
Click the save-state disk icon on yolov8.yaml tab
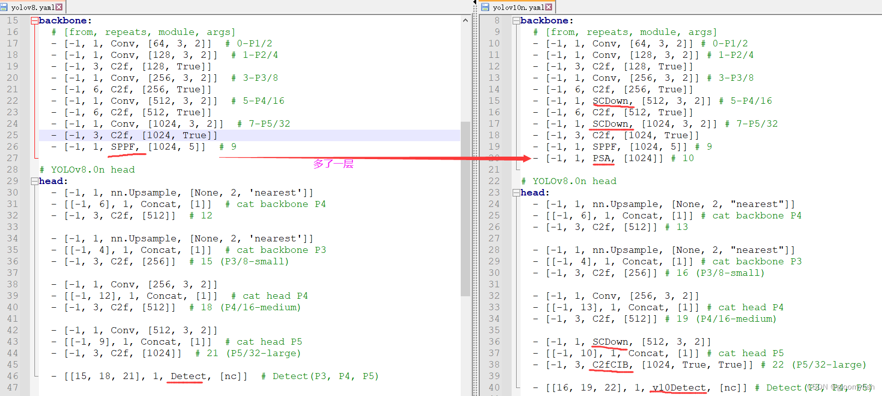tap(4, 7)
